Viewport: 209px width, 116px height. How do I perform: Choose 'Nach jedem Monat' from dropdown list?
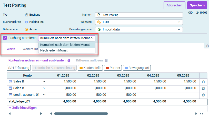54,50
